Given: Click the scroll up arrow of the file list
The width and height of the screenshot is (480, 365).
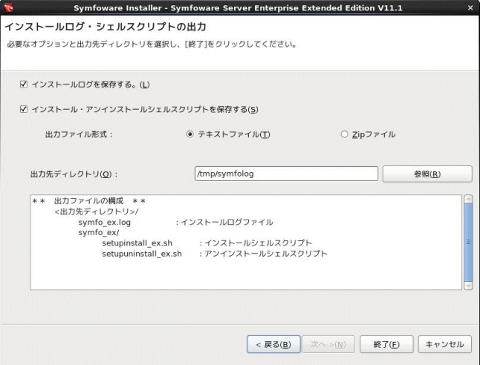Looking at the screenshot, I should [x=468, y=200].
